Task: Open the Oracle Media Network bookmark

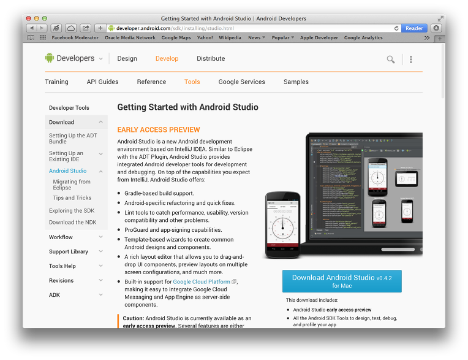Action: (130, 37)
